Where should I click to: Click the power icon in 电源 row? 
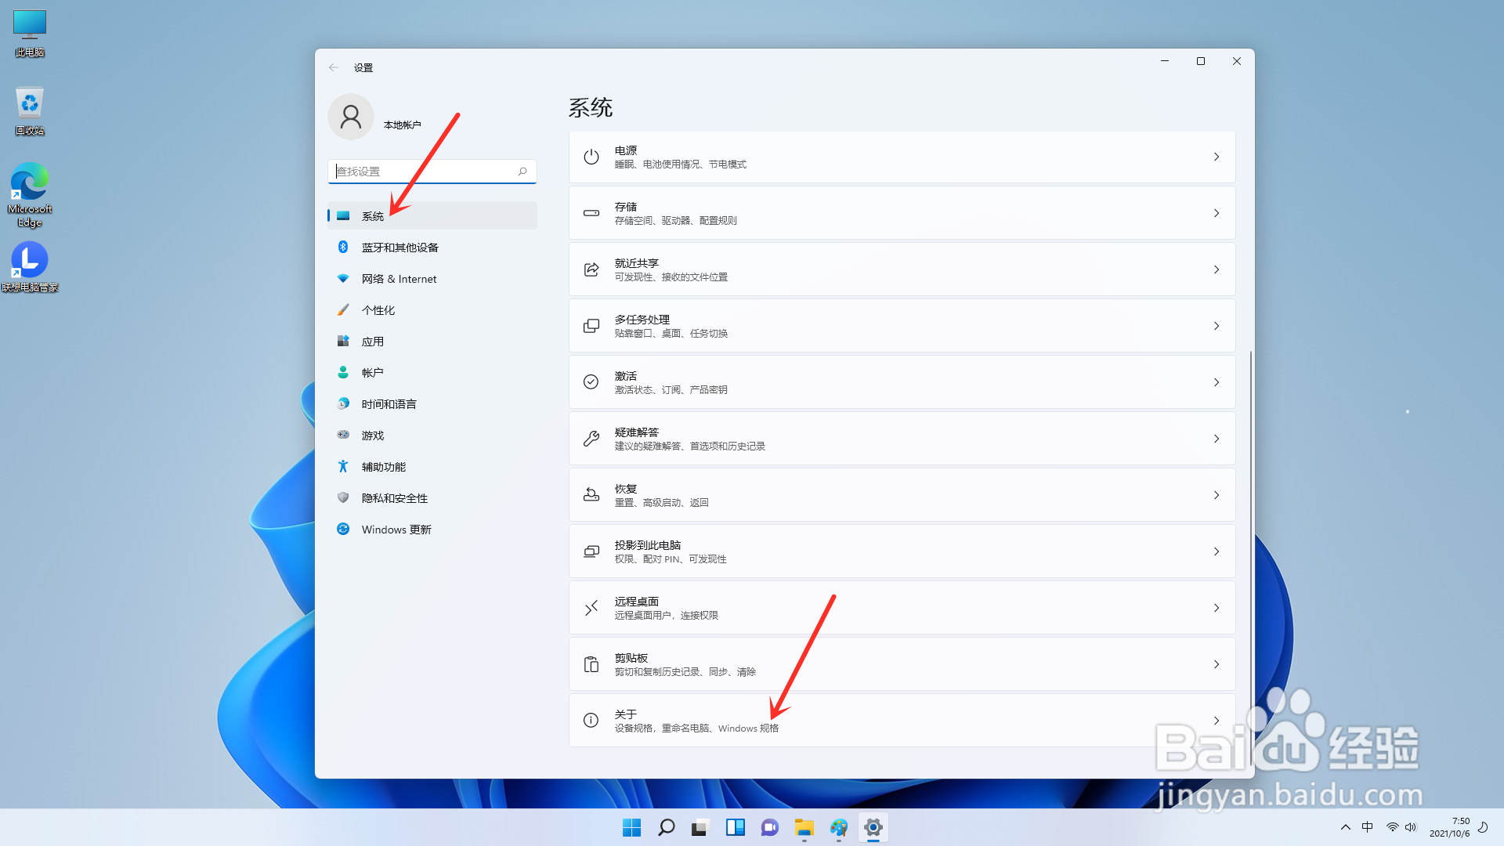coord(591,157)
